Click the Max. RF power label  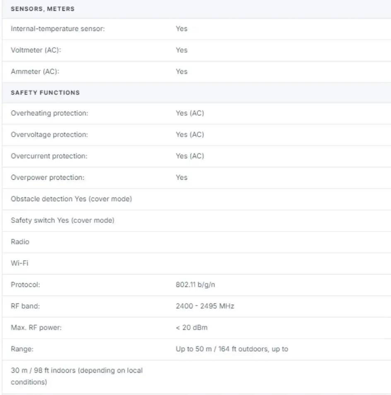36,328
